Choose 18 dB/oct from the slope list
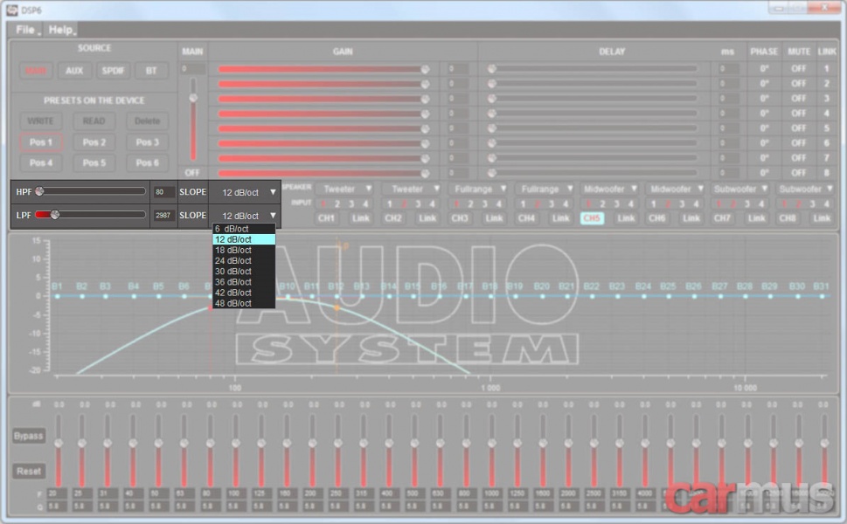This screenshot has height=524, width=847. (244, 250)
